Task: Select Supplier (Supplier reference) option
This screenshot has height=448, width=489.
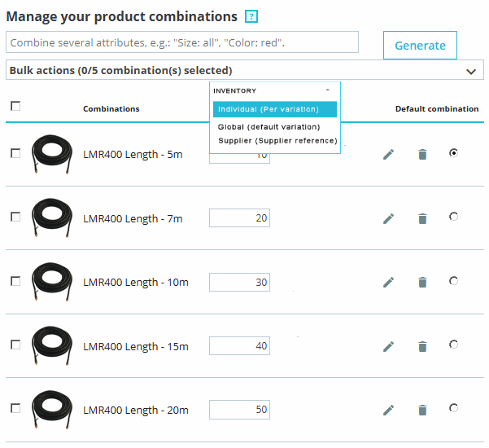Action: coord(277,140)
